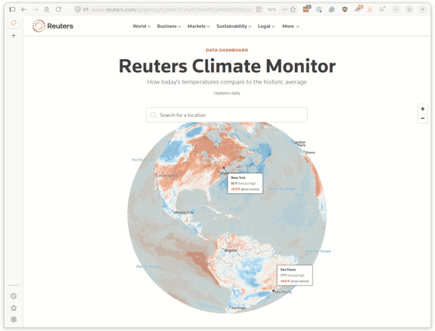Go forward to the next page

pos(35,10)
